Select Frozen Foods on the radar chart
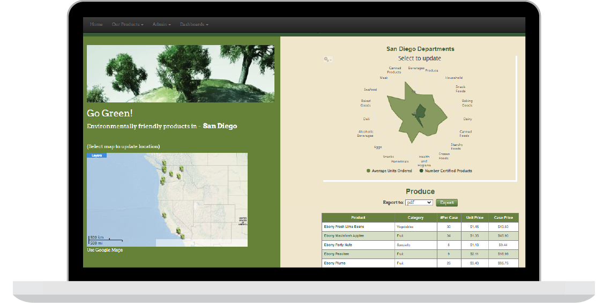This screenshot has height=303, width=603. (444, 156)
